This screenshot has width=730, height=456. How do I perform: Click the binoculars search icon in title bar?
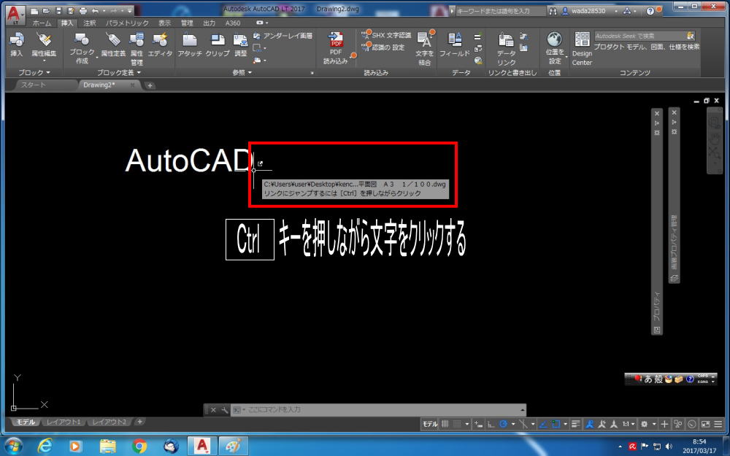pos(553,11)
